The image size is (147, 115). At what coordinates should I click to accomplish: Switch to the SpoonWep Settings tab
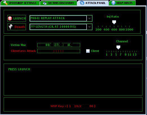click(x=20, y=3)
